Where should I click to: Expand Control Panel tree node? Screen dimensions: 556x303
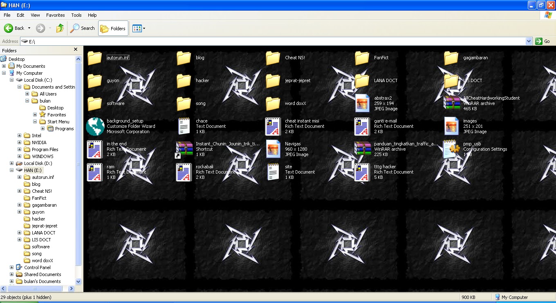12,267
